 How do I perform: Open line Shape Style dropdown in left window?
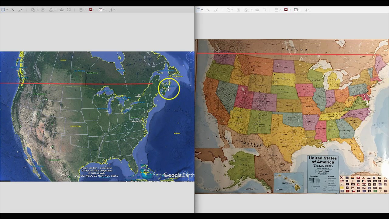pyautogui.click(x=82, y=10)
